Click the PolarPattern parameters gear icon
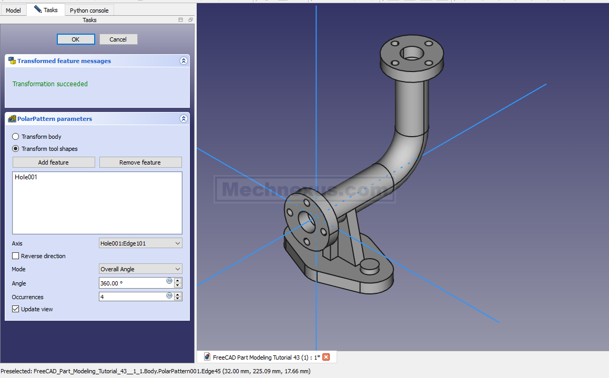This screenshot has height=378, width=609. point(12,119)
